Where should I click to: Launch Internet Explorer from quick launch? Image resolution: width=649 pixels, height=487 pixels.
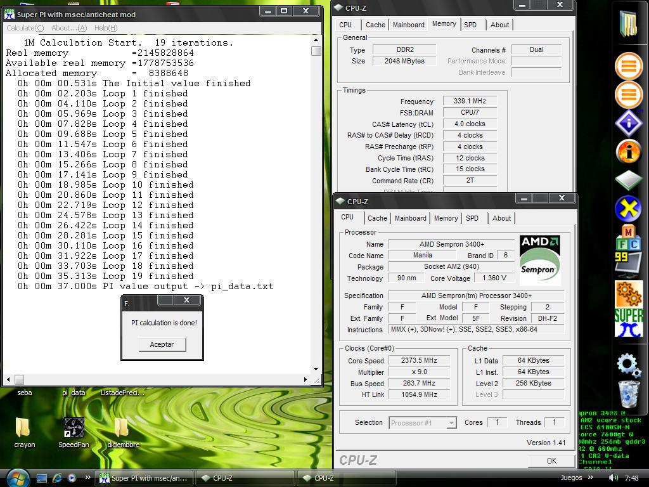point(56,478)
